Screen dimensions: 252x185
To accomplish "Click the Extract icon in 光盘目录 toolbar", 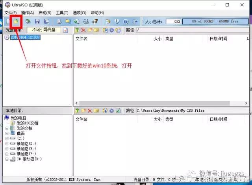I will point(105,30).
